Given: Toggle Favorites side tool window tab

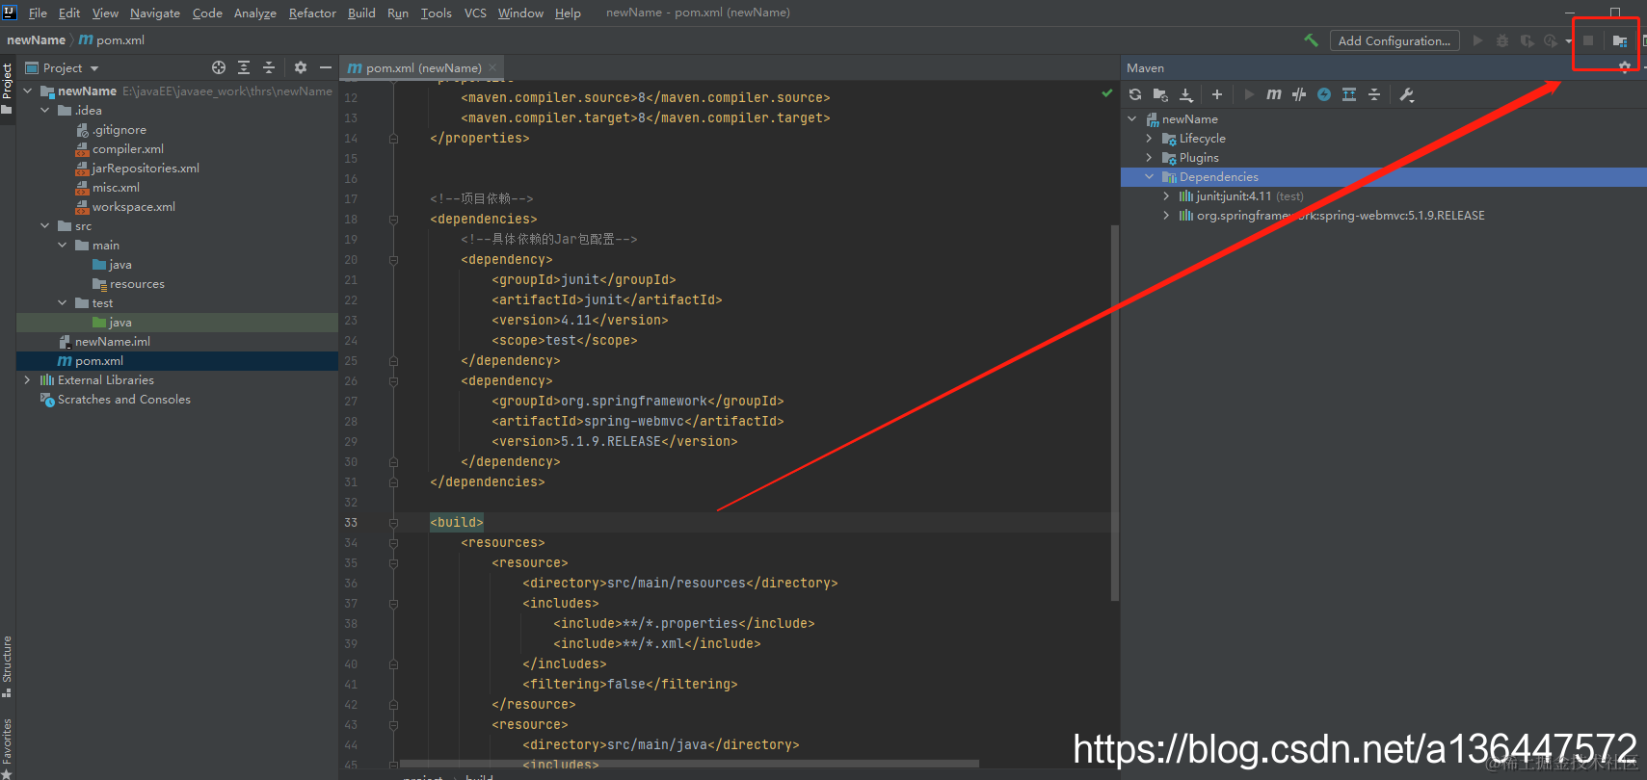Looking at the screenshot, I should point(7,746).
